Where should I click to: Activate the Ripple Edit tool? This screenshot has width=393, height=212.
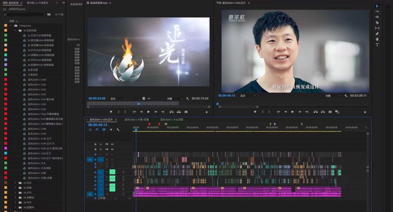click(377, 17)
